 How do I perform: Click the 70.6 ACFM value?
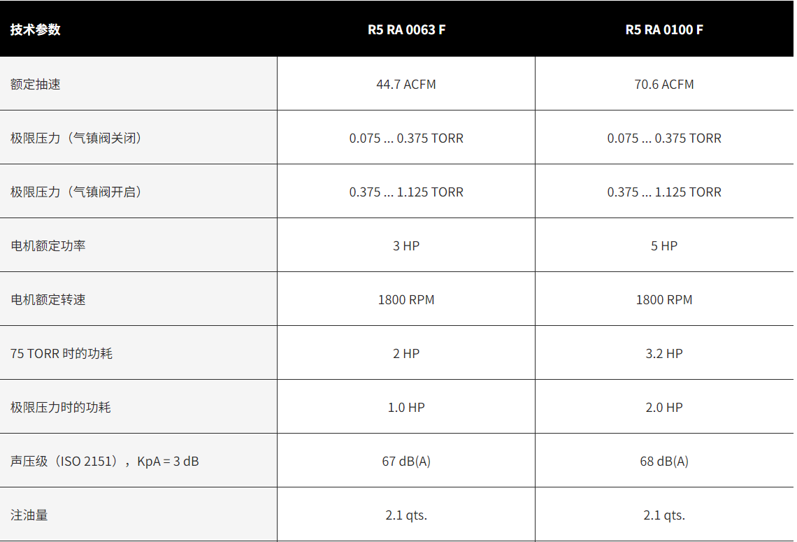click(x=664, y=84)
